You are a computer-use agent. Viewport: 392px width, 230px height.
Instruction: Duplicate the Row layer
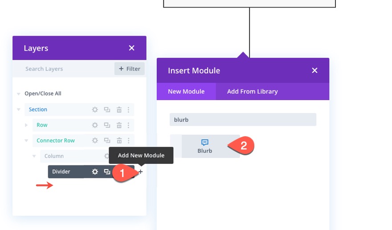pos(107,125)
